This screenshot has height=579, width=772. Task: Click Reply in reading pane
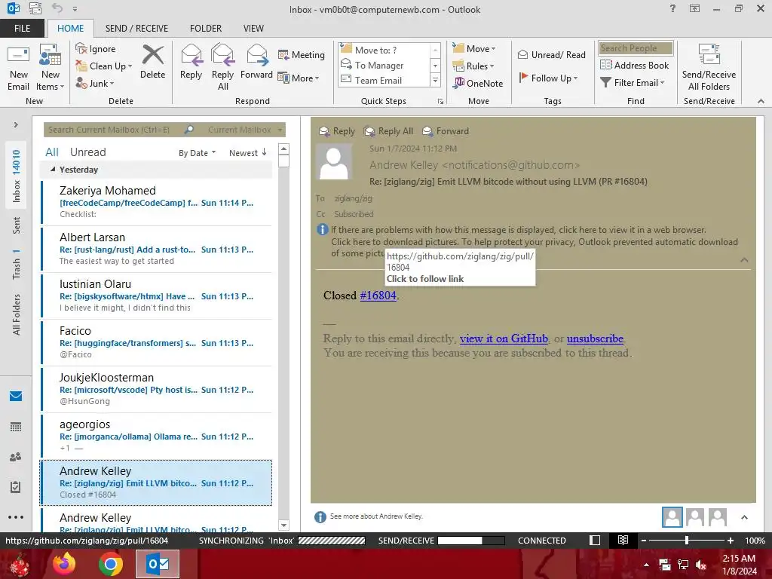pos(337,131)
